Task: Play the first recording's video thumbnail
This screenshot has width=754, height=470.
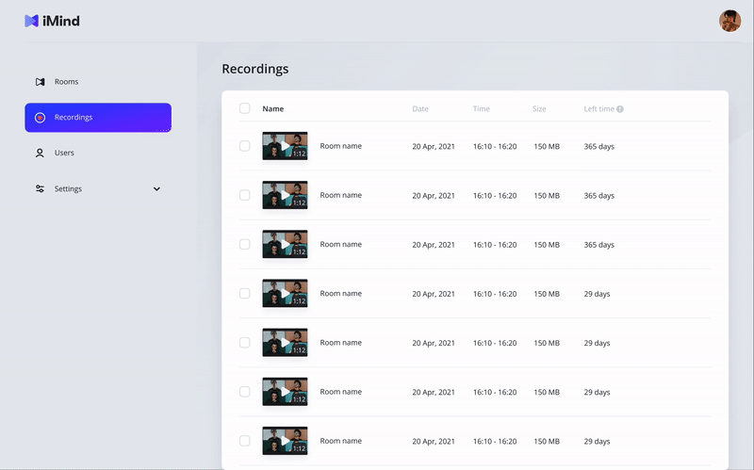Action: [285, 146]
